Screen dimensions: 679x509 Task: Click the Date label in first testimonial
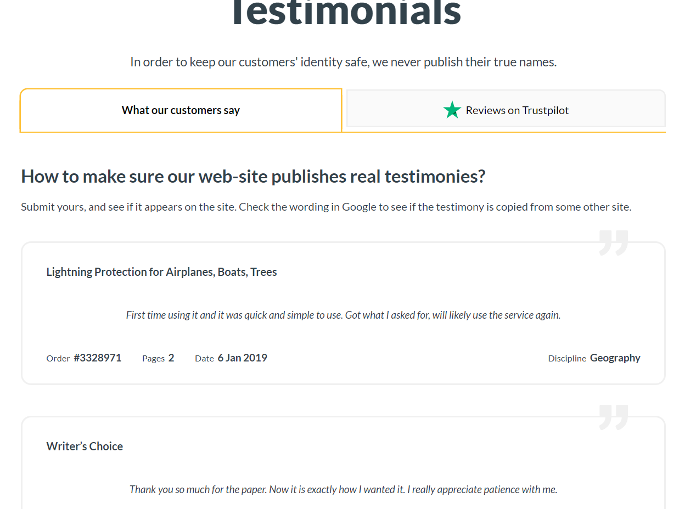tap(204, 358)
